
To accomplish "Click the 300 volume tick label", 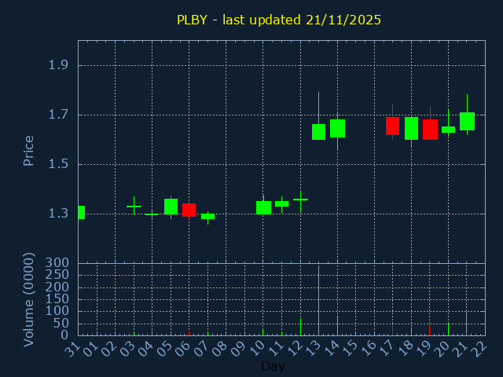I will (x=57, y=263).
